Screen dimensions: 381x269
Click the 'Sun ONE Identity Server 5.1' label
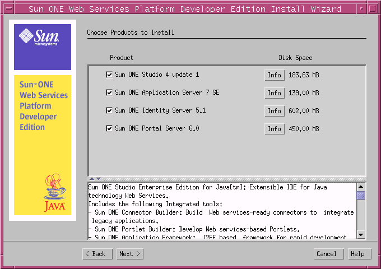coord(160,110)
